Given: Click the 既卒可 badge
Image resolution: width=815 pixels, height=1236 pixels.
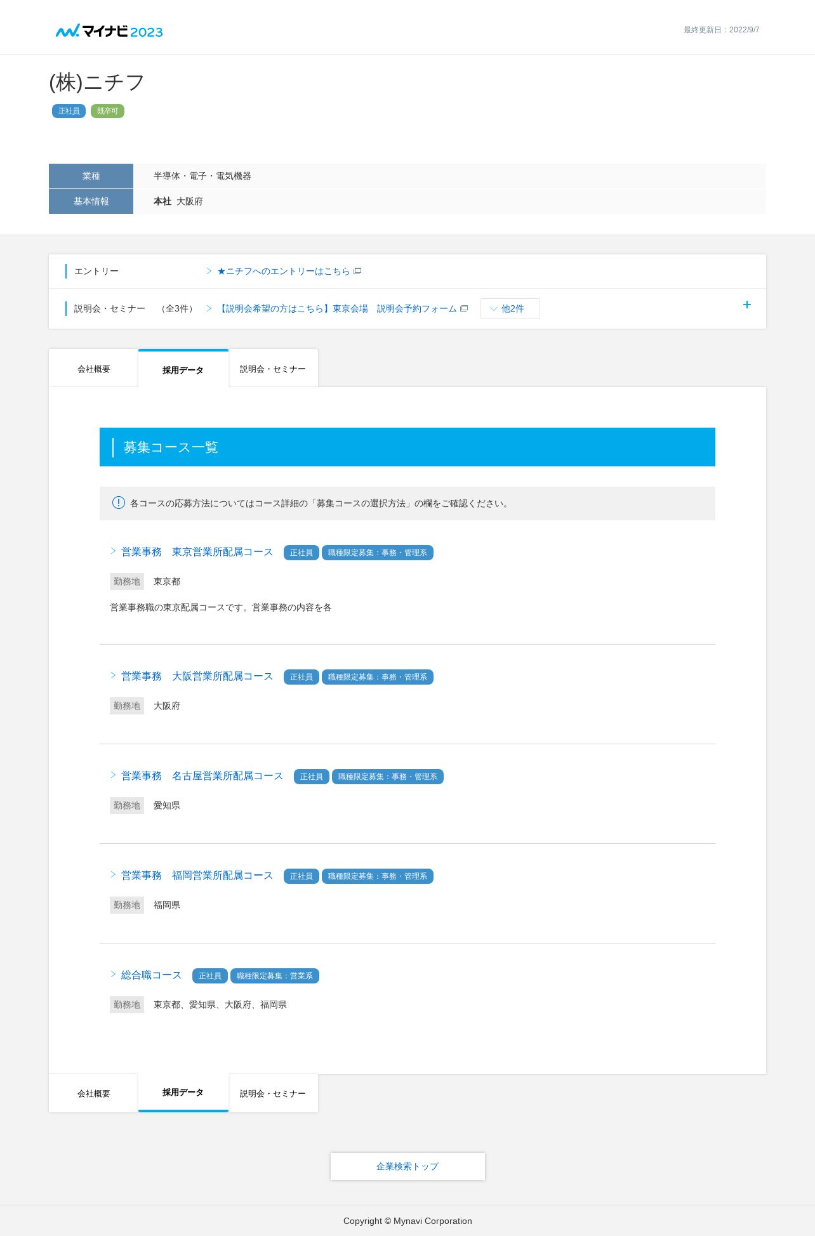Looking at the screenshot, I should (107, 111).
